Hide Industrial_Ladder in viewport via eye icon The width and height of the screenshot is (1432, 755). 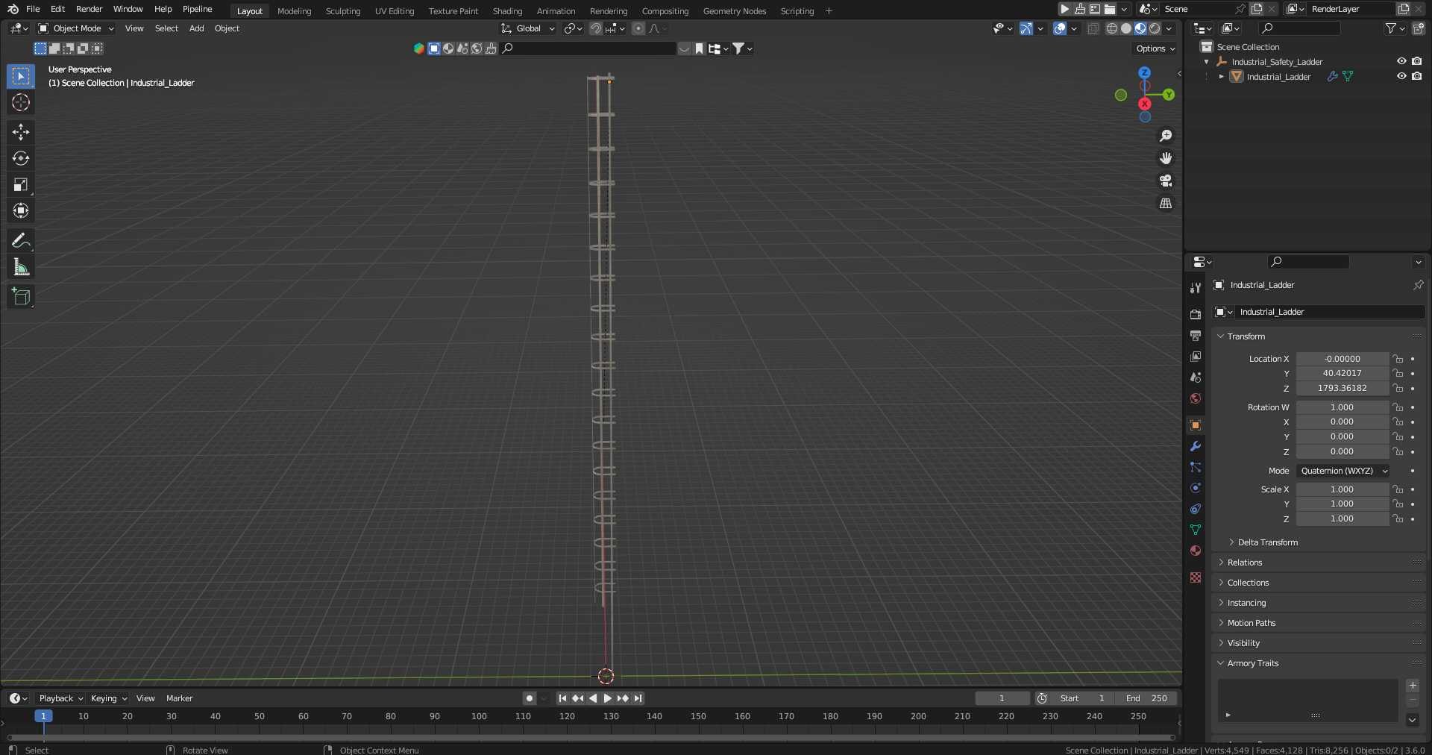pos(1401,76)
